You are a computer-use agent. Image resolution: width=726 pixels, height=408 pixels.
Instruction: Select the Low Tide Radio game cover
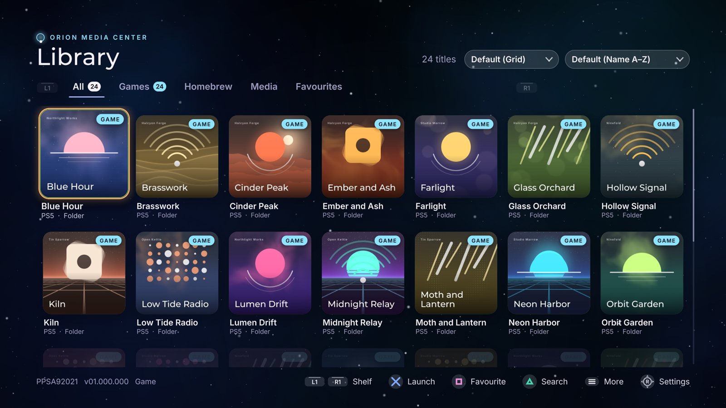coord(177,273)
